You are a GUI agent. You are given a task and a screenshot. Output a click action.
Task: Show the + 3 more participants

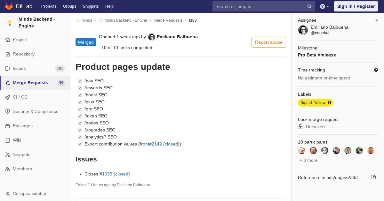point(308,160)
